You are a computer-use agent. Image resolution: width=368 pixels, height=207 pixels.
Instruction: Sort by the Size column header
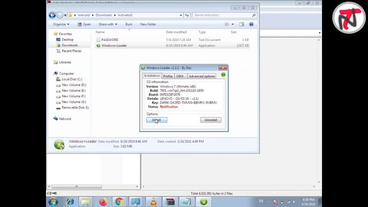(x=233, y=32)
